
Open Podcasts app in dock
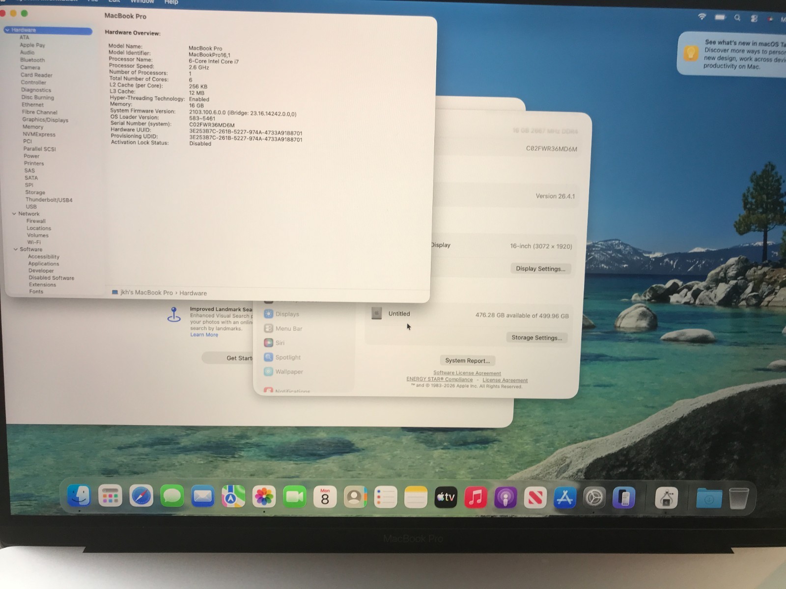click(x=505, y=498)
